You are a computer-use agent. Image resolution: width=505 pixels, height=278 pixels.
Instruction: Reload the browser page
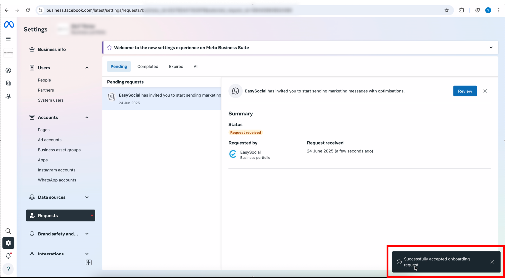(28, 10)
